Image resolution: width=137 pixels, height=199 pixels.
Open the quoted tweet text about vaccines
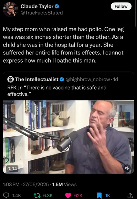click(57, 91)
